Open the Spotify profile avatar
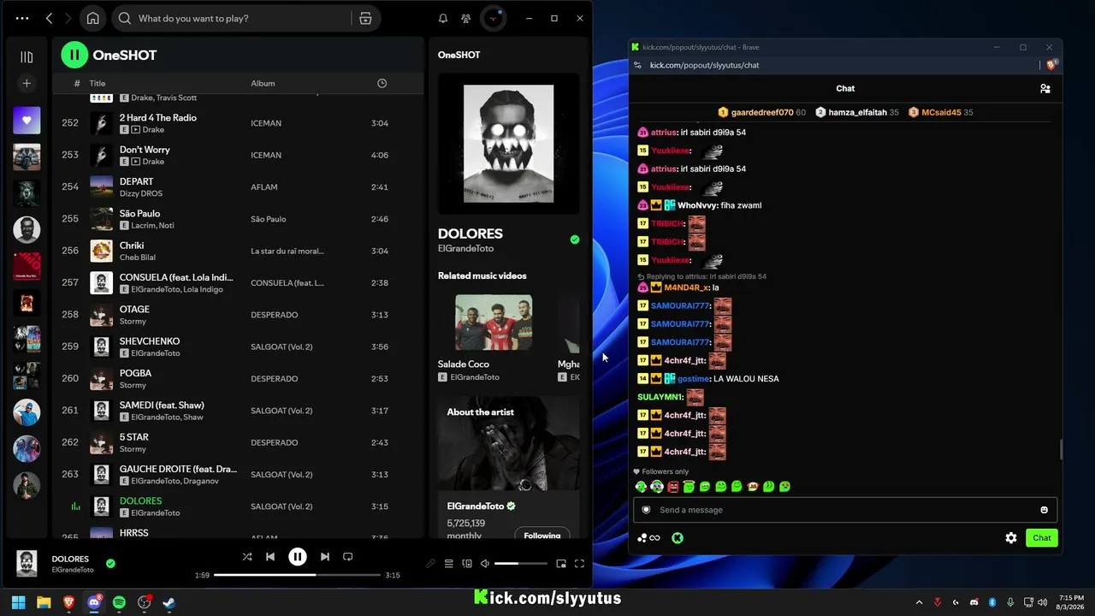1095x616 pixels. tap(493, 18)
